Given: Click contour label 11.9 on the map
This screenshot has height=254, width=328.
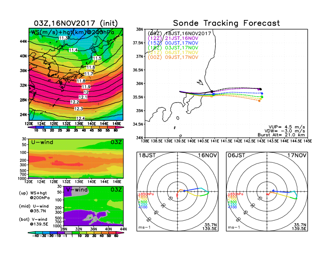Looking at the screenshot, I should pyautogui.click(x=86, y=87).
